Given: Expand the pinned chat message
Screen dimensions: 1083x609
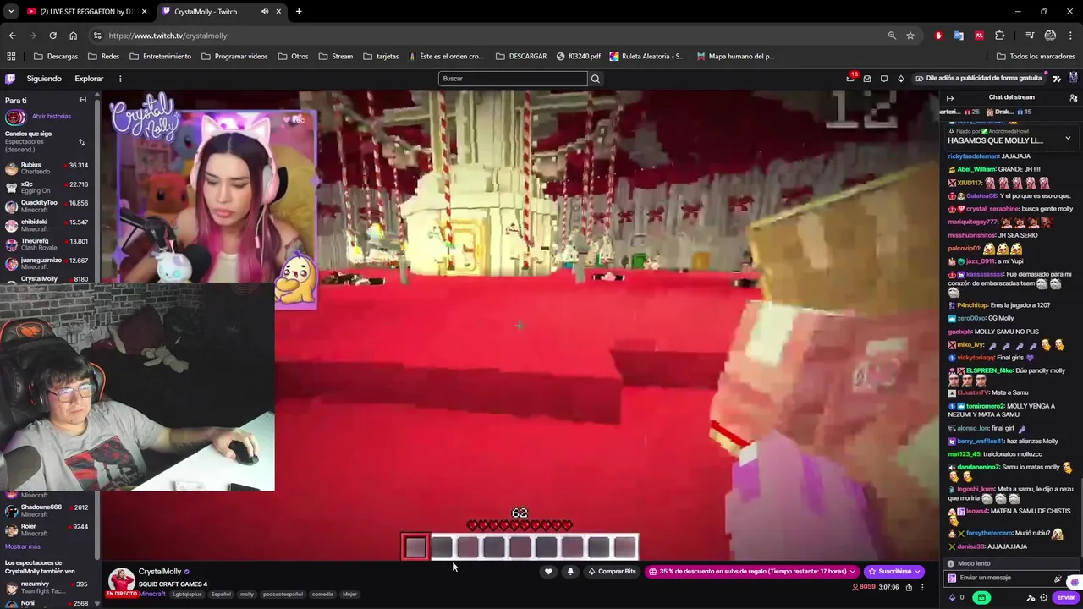Looking at the screenshot, I should click(1068, 138).
